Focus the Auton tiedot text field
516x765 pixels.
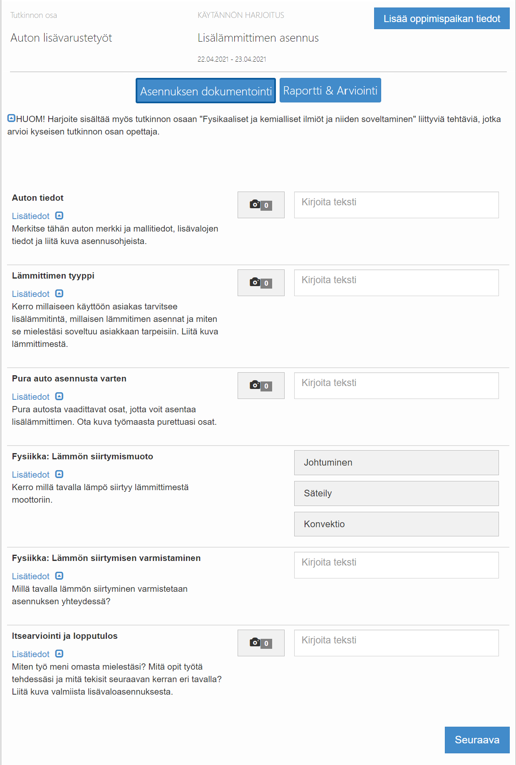coord(396,205)
